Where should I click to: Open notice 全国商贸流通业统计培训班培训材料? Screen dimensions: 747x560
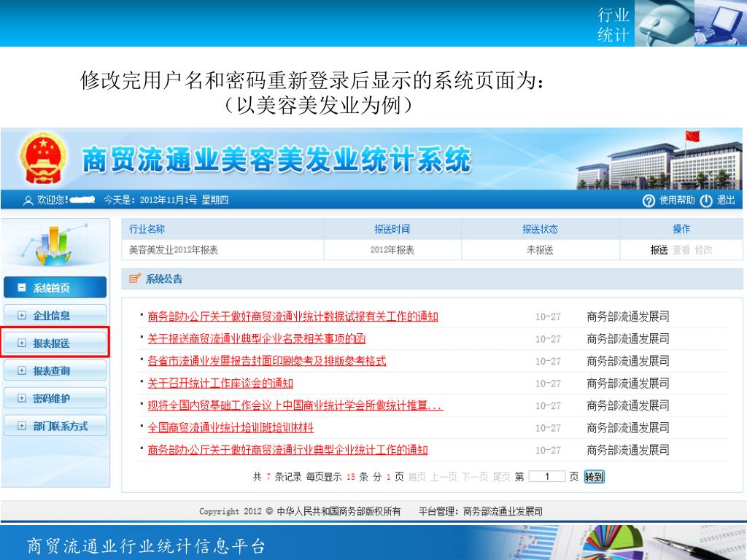(x=231, y=427)
